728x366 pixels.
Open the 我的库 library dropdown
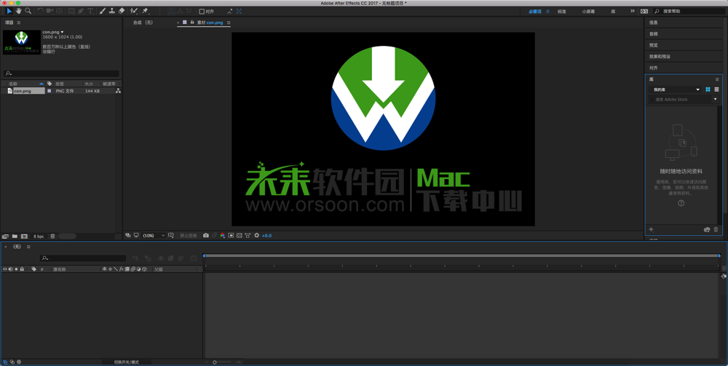tap(676, 89)
